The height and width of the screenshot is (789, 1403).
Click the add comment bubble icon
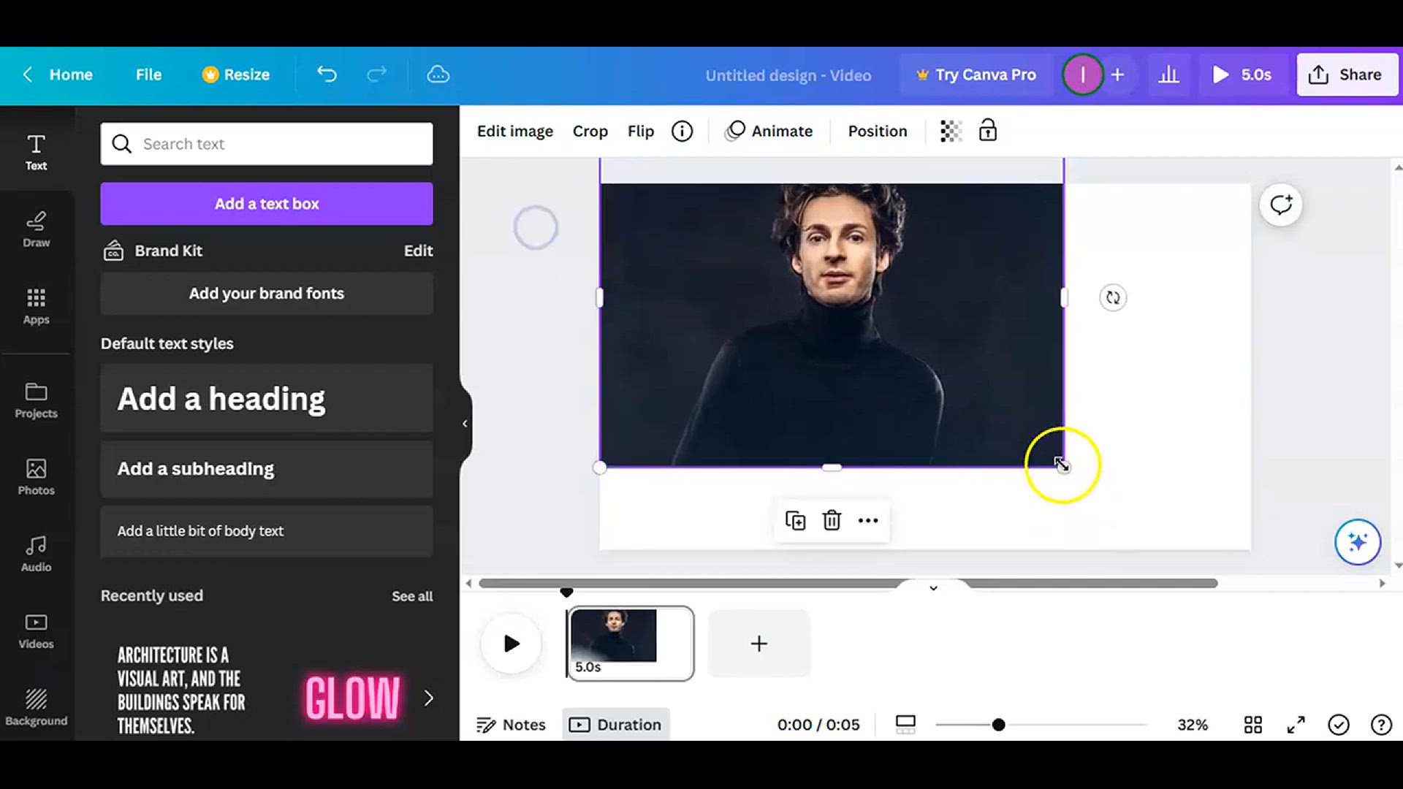(x=1280, y=205)
